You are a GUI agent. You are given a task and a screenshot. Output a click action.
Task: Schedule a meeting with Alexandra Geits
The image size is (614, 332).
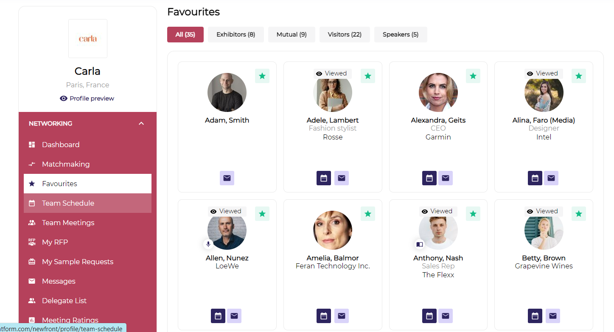429,178
